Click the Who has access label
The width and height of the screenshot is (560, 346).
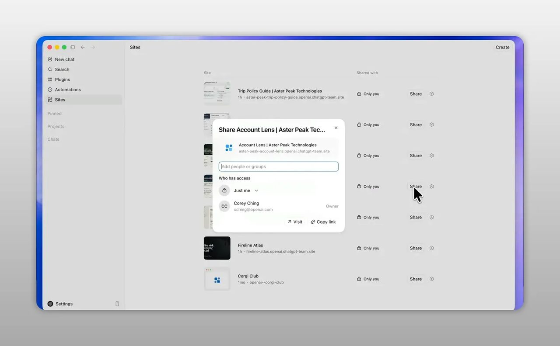click(234, 178)
